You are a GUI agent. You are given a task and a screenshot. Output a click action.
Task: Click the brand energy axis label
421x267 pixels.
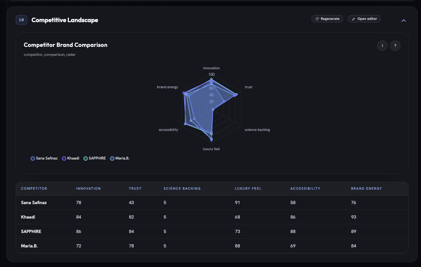click(x=167, y=87)
